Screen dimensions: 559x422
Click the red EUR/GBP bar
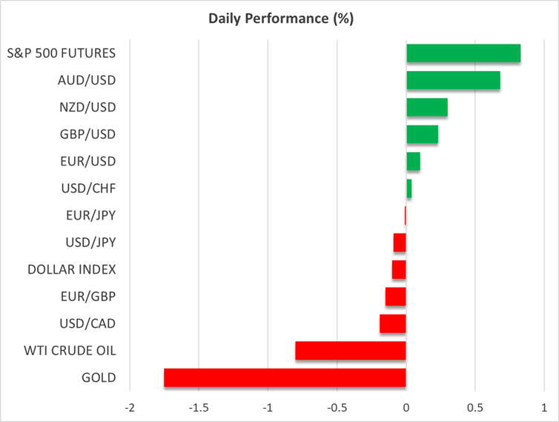point(396,297)
